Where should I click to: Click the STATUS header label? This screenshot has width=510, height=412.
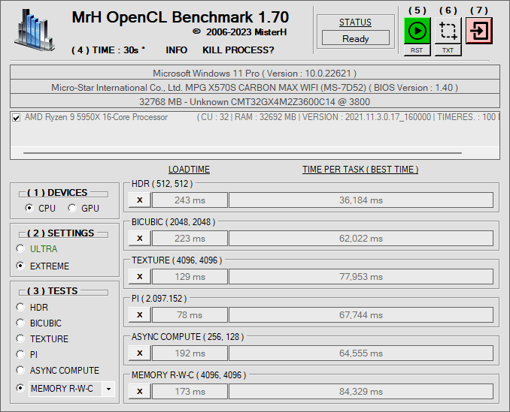click(355, 23)
